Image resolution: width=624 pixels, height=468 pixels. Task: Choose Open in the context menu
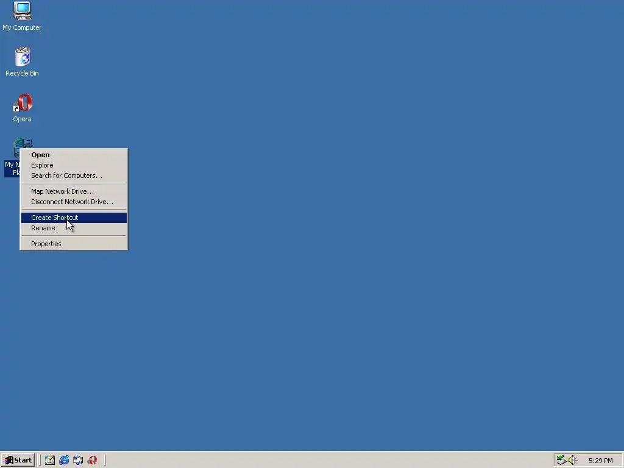(x=74, y=155)
